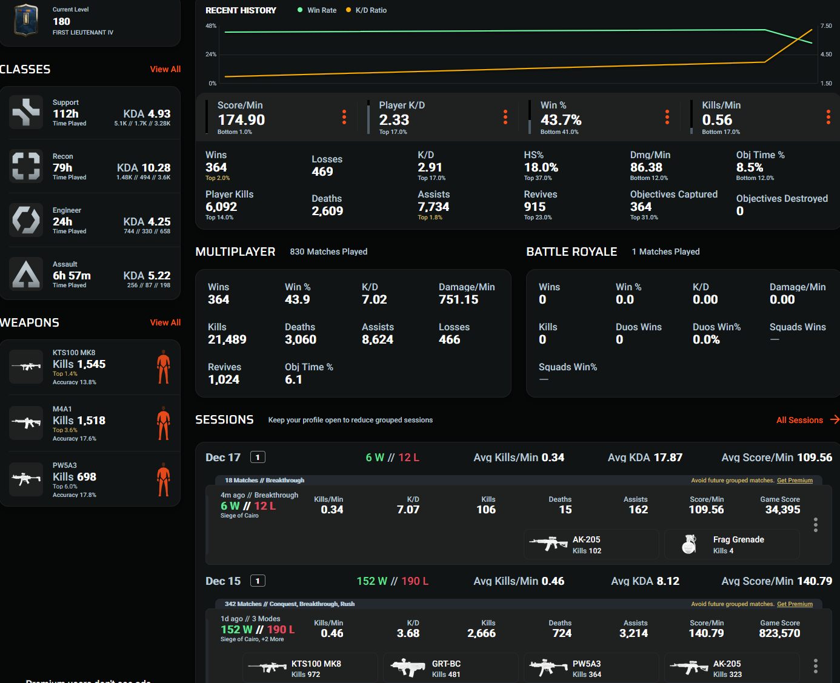Go to All Sessions

(807, 420)
